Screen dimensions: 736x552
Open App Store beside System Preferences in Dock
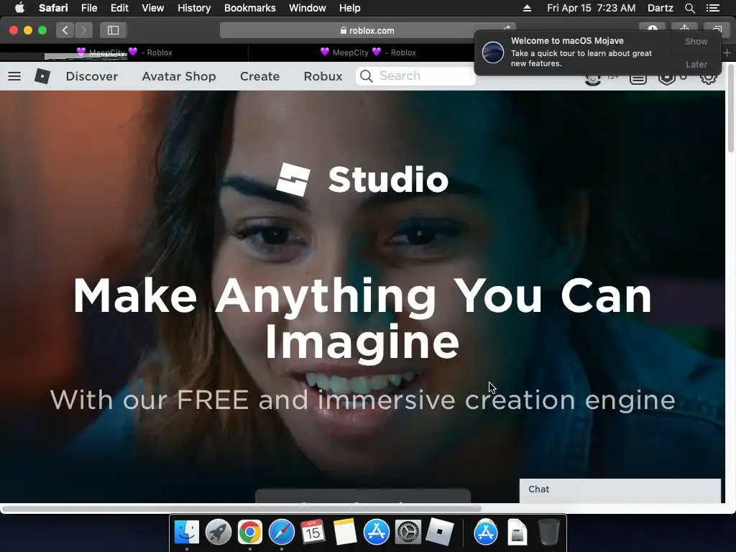pyautogui.click(x=377, y=533)
